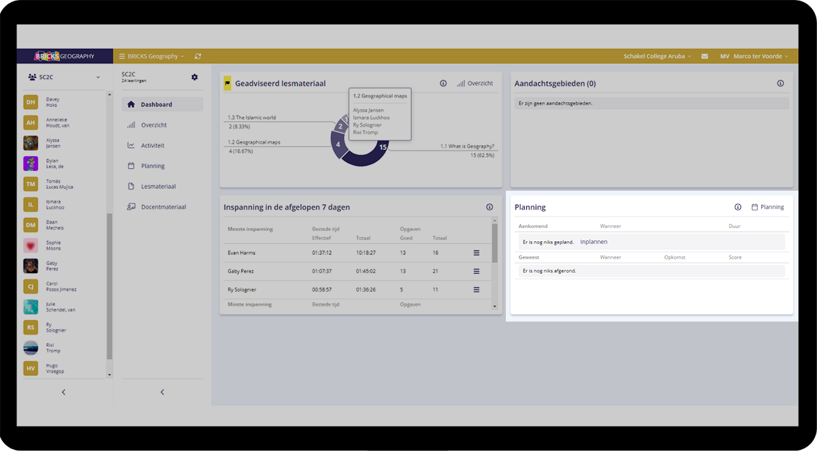Collapse the student list sidebar

click(64, 392)
